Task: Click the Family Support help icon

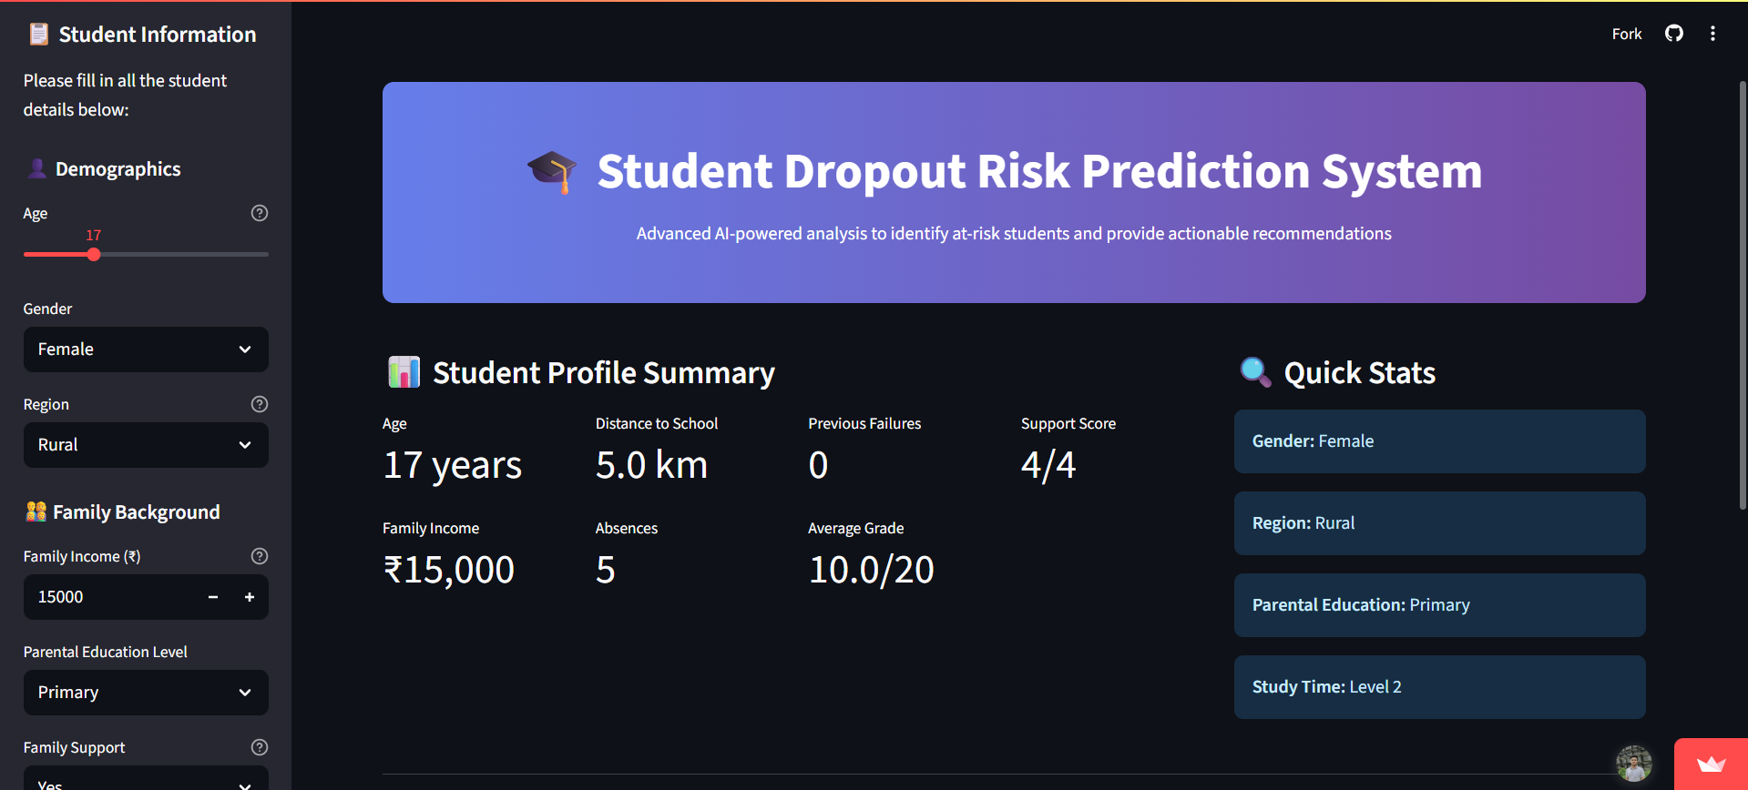Action: (260, 747)
